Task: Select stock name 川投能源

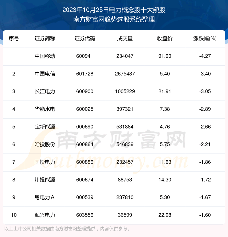Action: [x=45, y=180]
